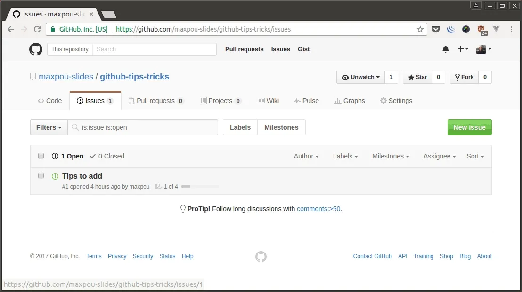
Task: Show the 0 Closed issues
Action: point(107,156)
